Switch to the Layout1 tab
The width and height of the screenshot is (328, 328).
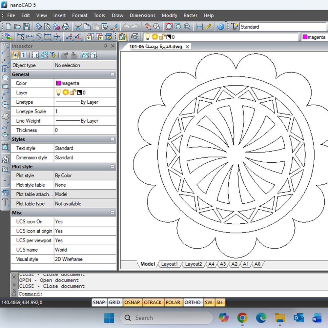click(x=169, y=264)
